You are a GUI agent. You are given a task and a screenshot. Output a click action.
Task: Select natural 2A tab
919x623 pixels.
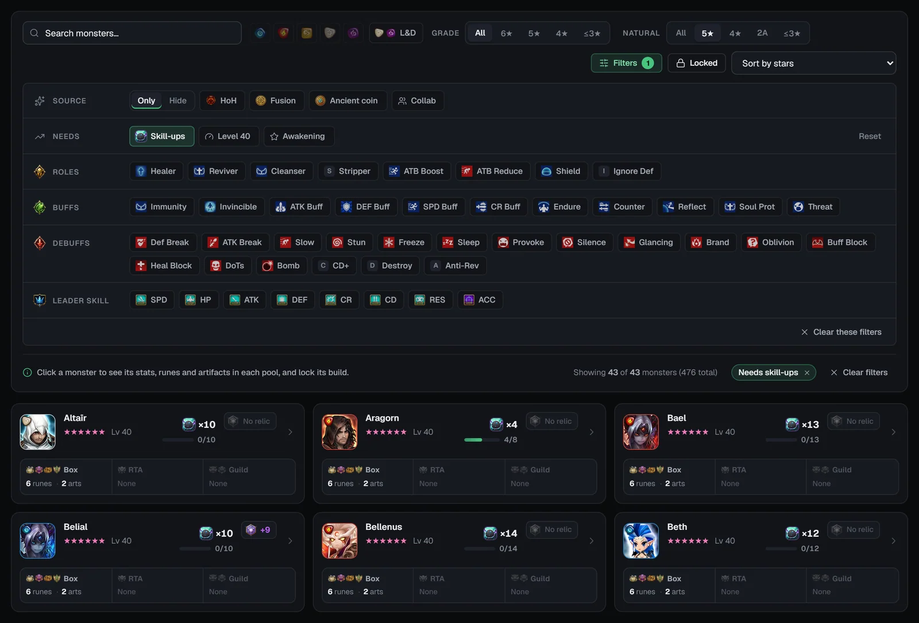click(x=762, y=33)
